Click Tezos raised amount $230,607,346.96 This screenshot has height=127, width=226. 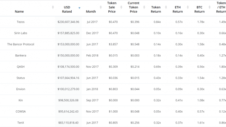pos(68,22)
